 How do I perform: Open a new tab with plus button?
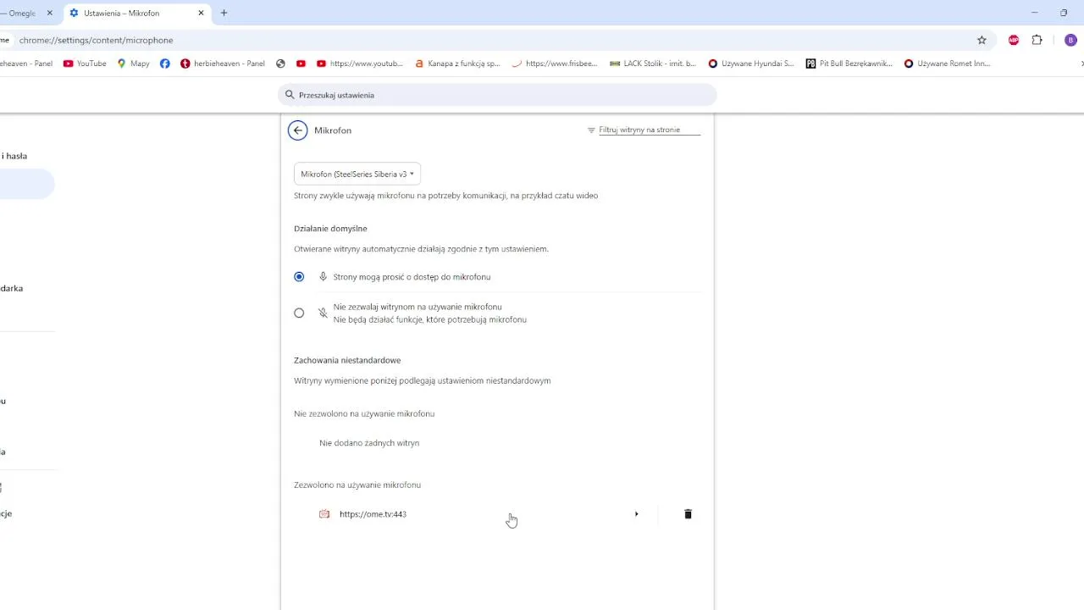tap(224, 14)
